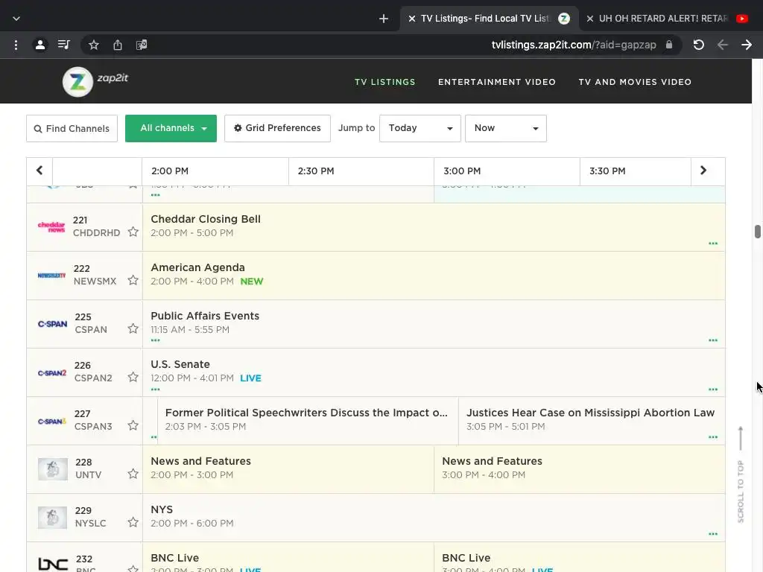The height and width of the screenshot is (572, 763).
Task: Go back in browser history
Action: tap(723, 45)
